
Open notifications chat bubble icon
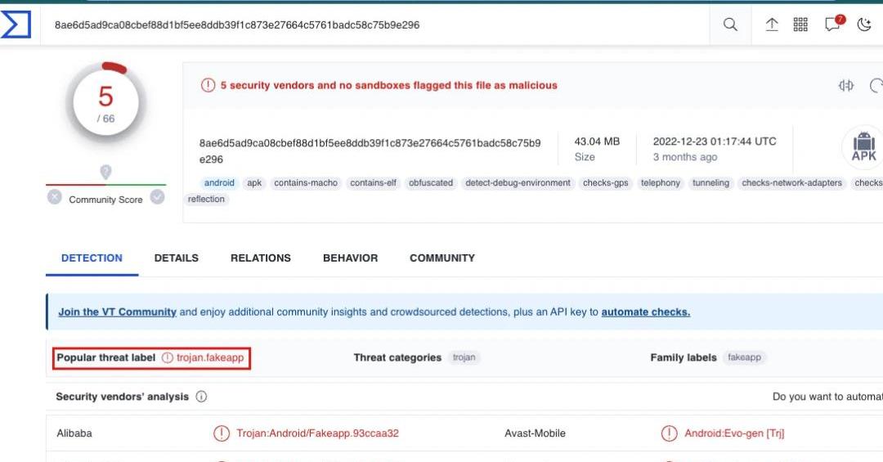tap(833, 24)
